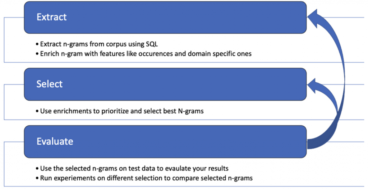The image size is (368, 189).
Task: Click bullet dot before 'Run experiements on different'
Action: click(x=37, y=178)
